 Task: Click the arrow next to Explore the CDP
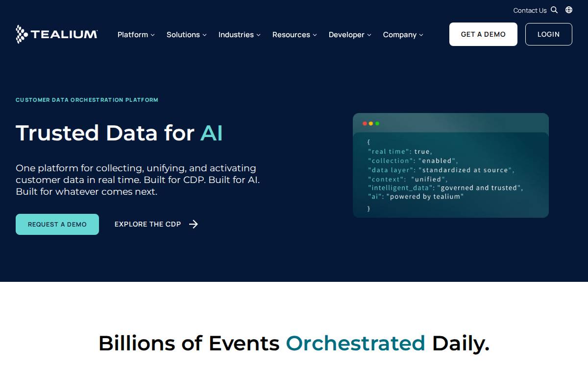click(x=194, y=224)
